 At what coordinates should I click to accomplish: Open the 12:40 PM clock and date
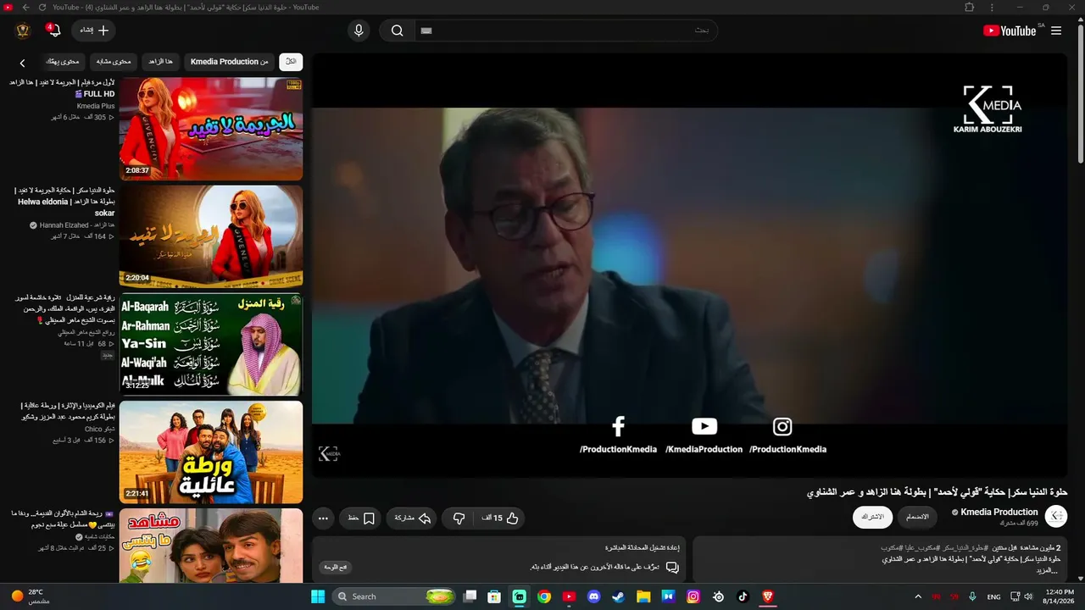point(1060,596)
